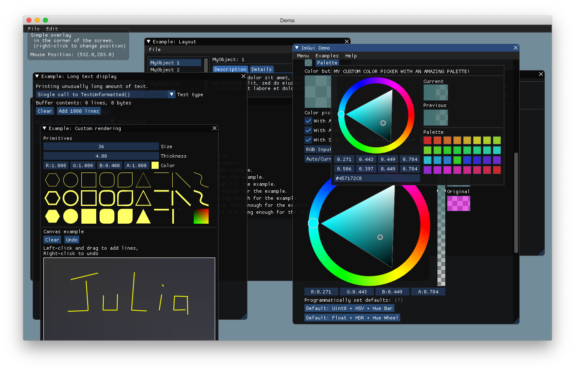Click the R:1.000 color field
This screenshot has width=575, height=371.
(56, 165)
